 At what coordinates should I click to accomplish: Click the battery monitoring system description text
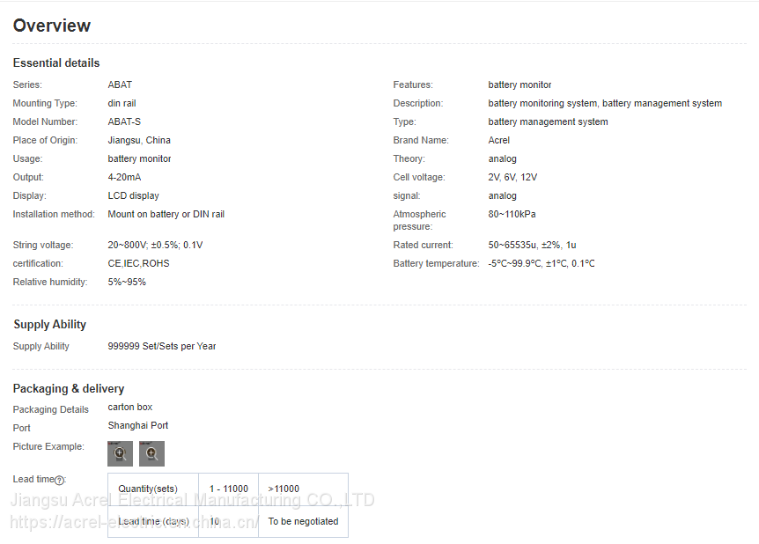pyautogui.click(x=604, y=104)
